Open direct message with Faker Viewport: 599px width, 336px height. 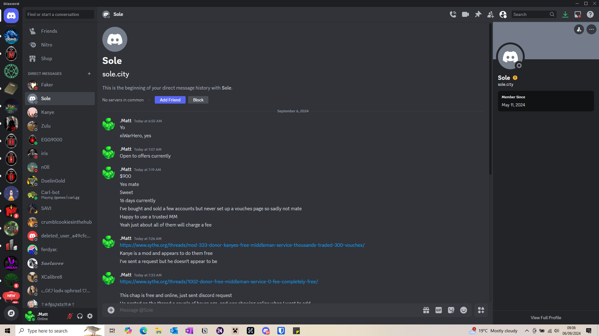coord(60,85)
